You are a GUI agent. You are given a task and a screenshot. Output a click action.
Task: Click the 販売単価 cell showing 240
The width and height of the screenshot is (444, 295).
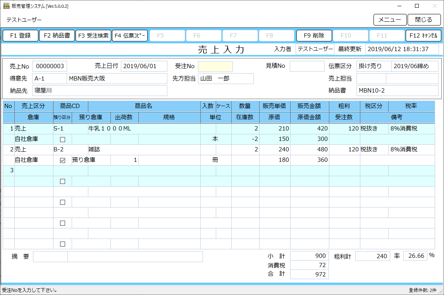[275, 149]
